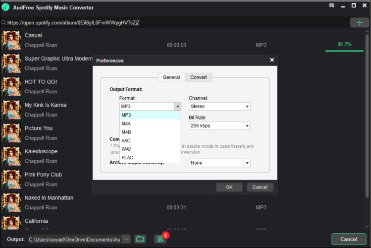Viewport: 371px width, 248px height.
Task: Select WAV from format list
Action: (150, 149)
